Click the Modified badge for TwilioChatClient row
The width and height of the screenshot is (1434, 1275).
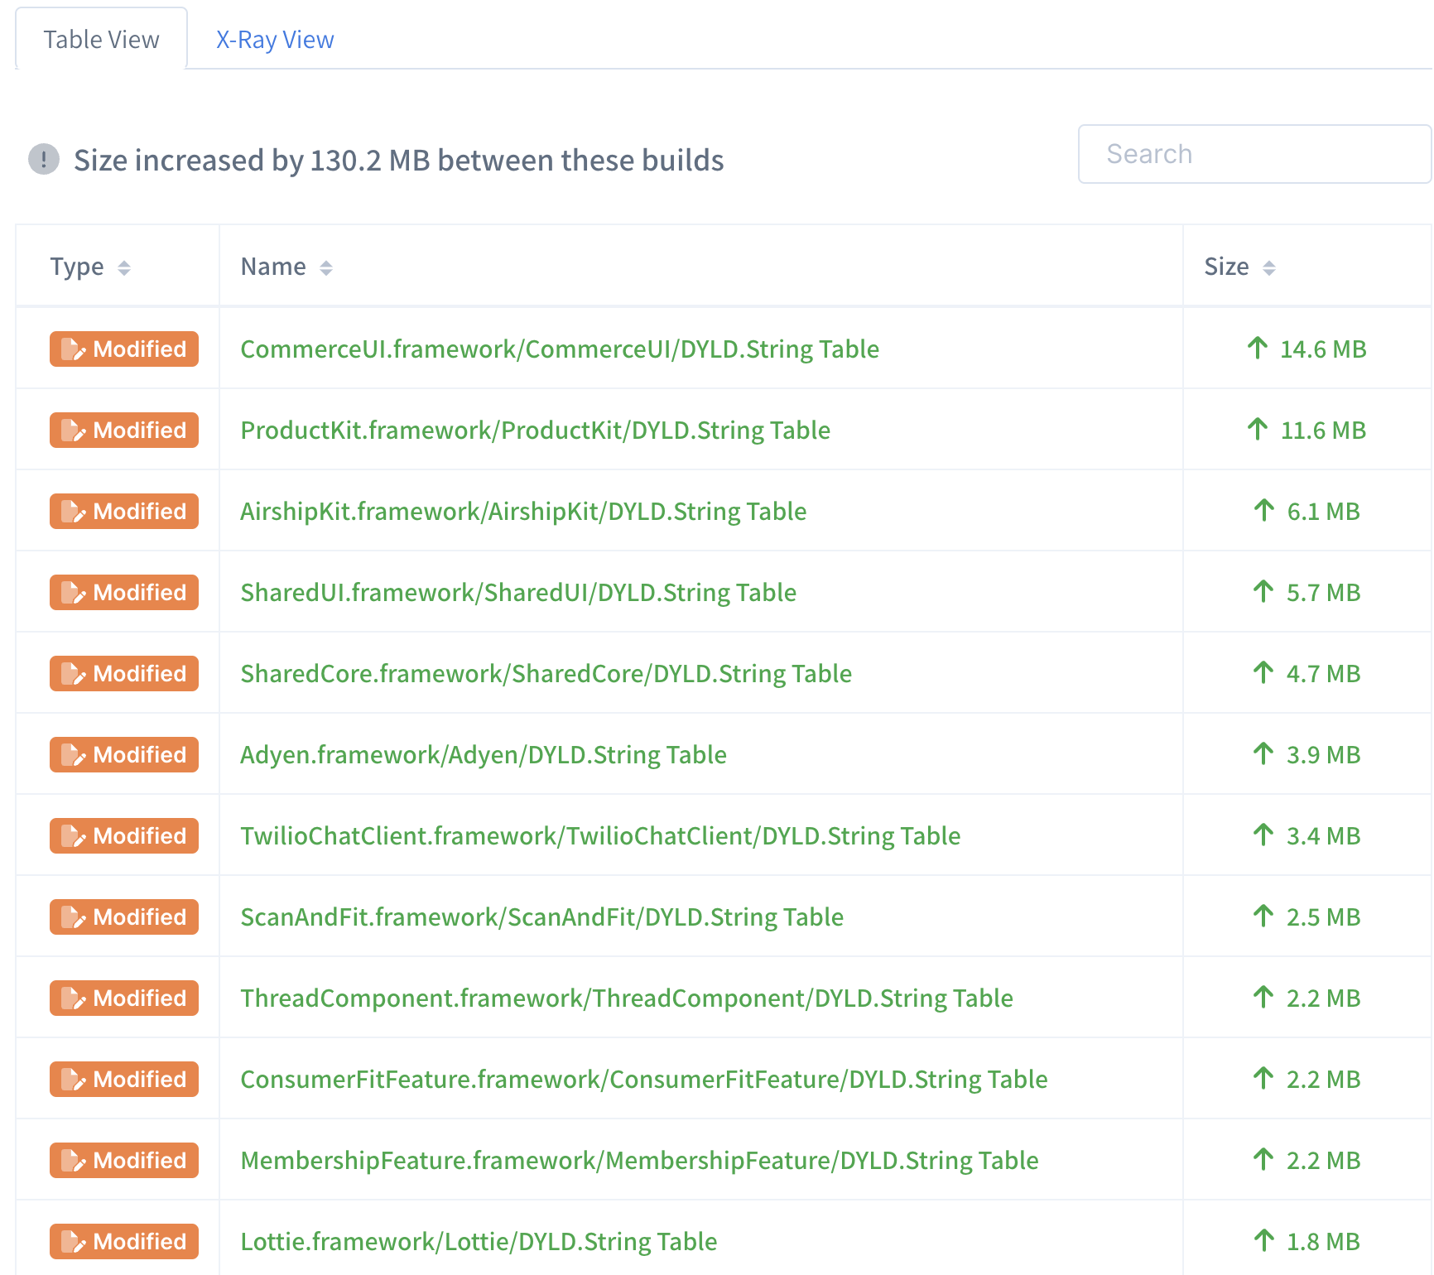124,835
